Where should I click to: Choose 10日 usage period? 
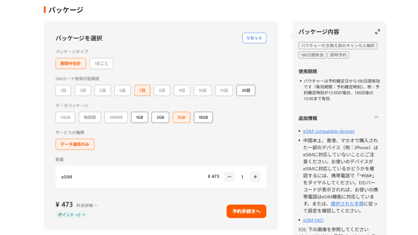202,90
